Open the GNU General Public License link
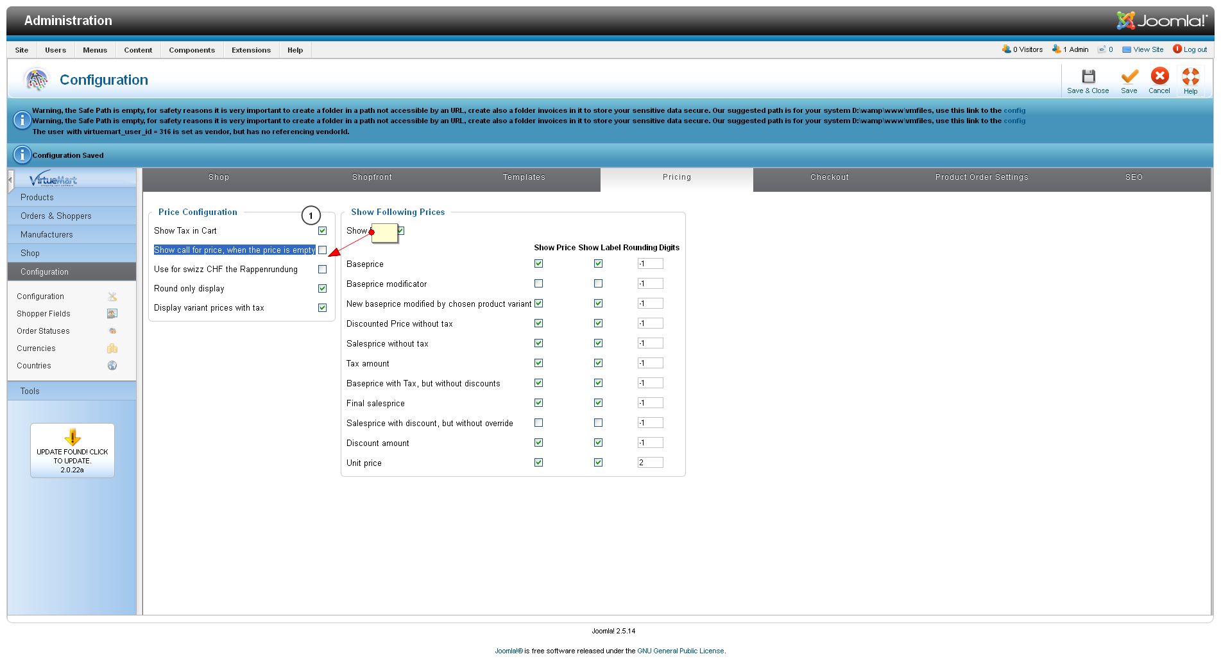The width and height of the screenshot is (1221, 670). (x=680, y=651)
